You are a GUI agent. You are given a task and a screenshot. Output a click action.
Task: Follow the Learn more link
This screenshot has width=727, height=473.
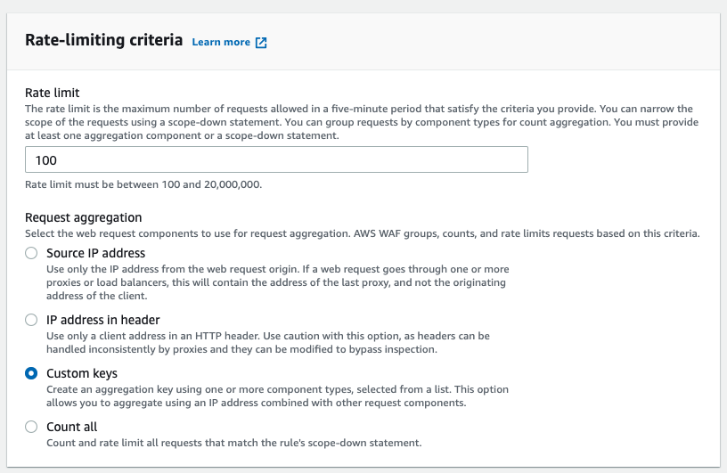point(221,42)
